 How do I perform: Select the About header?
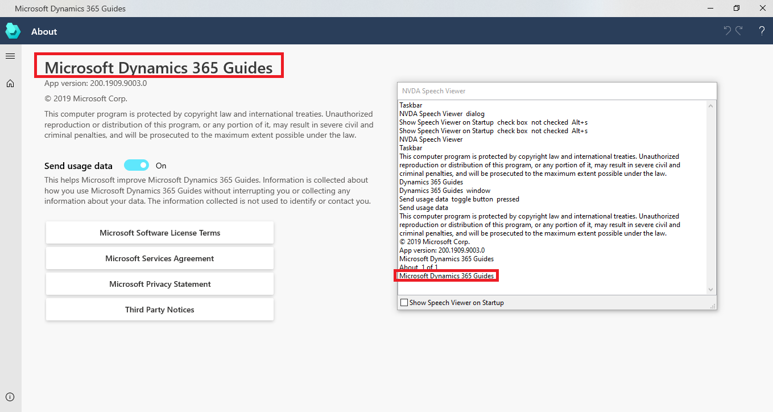[44, 31]
